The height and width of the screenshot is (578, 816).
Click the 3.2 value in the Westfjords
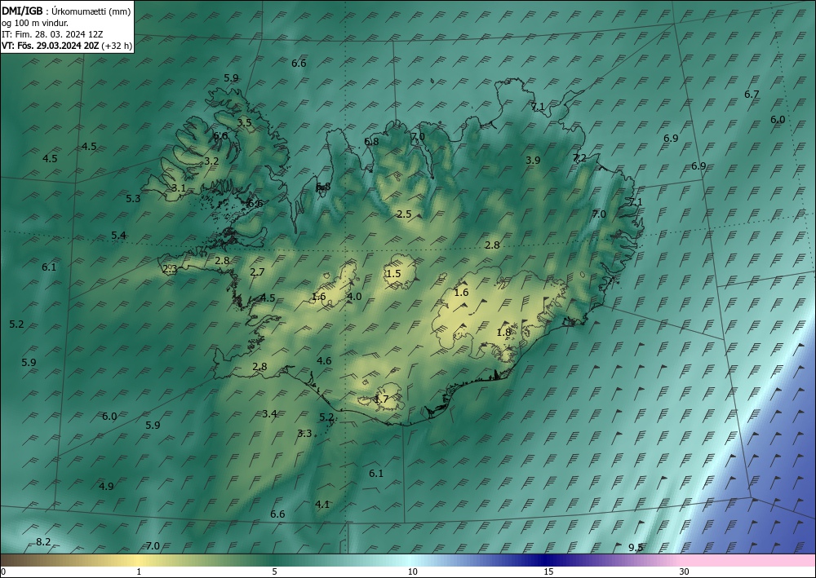211,161
